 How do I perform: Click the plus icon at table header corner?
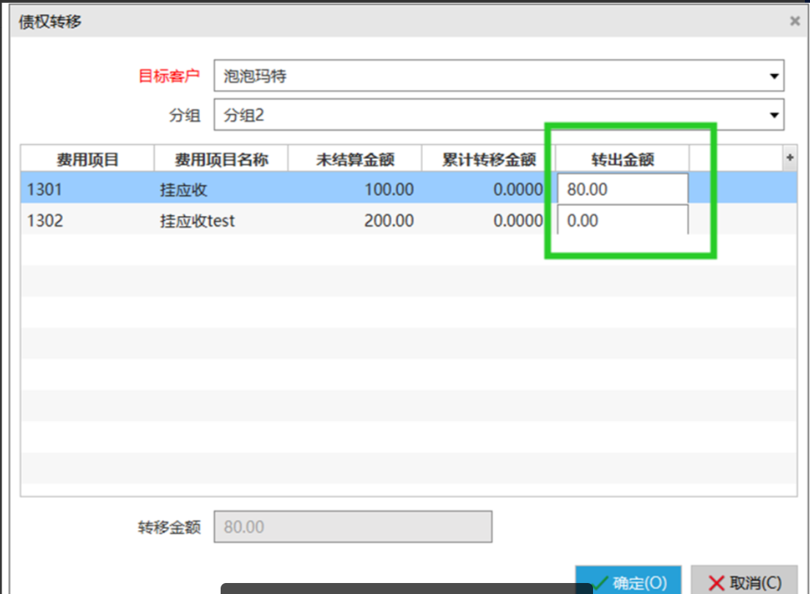tap(789, 157)
